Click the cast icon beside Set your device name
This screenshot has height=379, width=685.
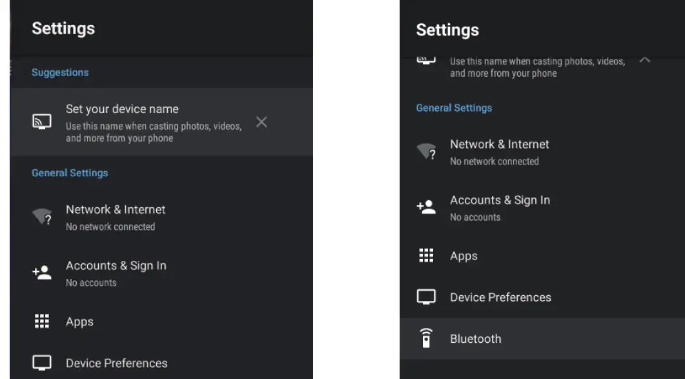coord(42,122)
